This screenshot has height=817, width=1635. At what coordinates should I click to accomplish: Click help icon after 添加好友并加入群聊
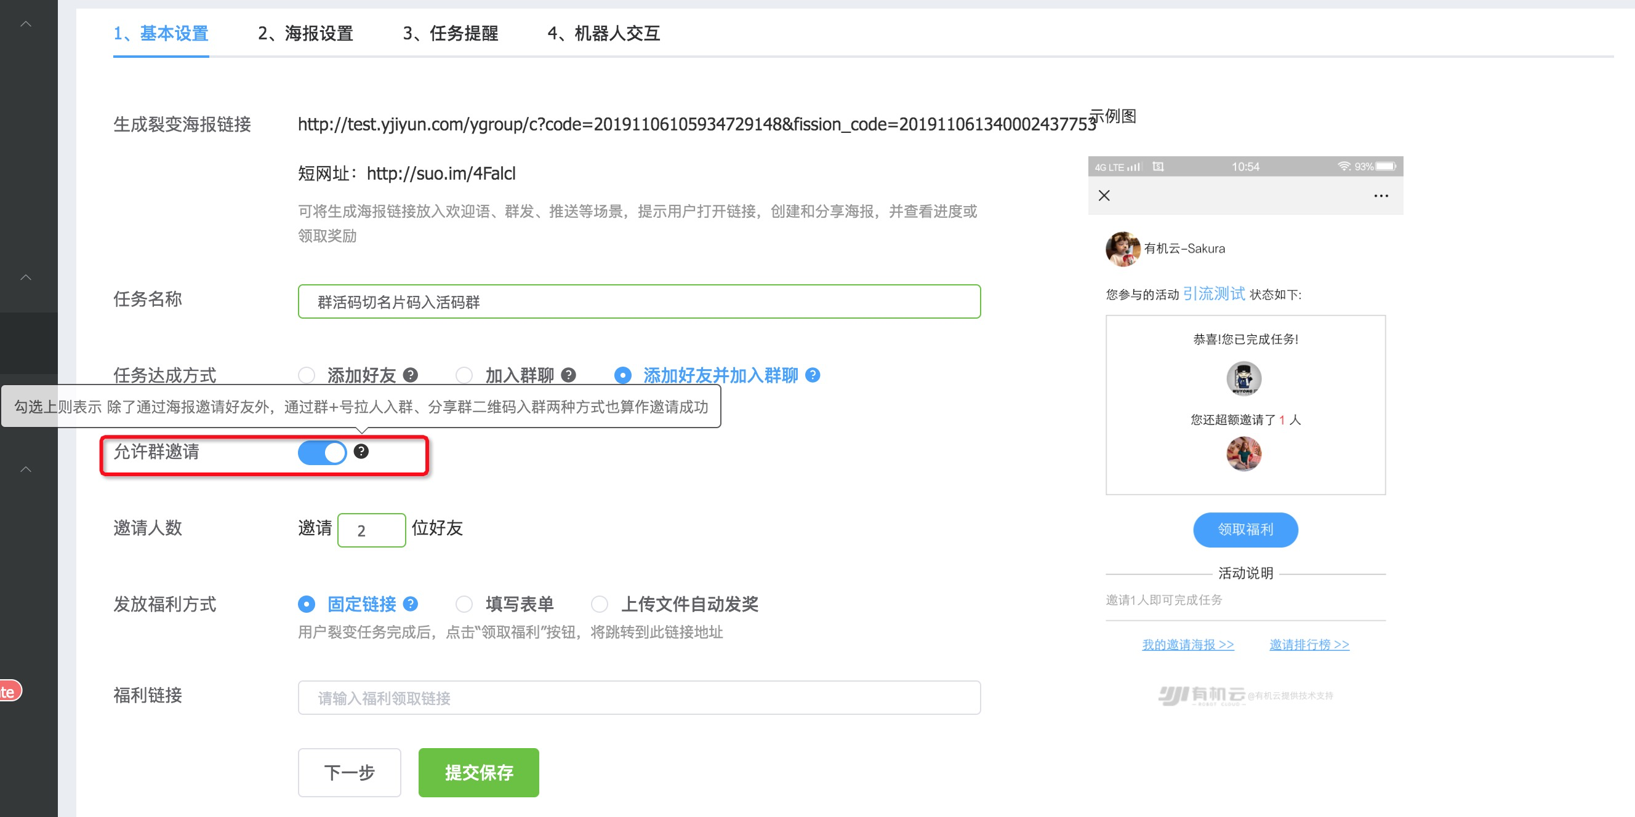coord(813,375)
